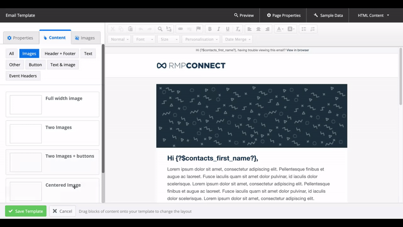
Task: Insert an anchor with flag icon
Action: pyautogui.click(x=198, y=29)
